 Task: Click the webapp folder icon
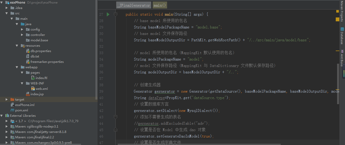(x=23, y=67)
